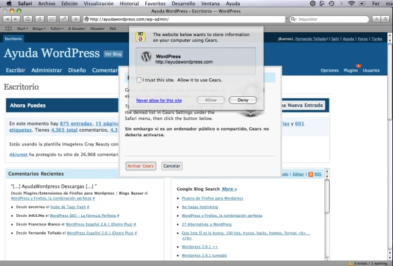393x266 pixels.
Task: Open the Administrar tab in WordPress
Action: [x=46, y=70]
